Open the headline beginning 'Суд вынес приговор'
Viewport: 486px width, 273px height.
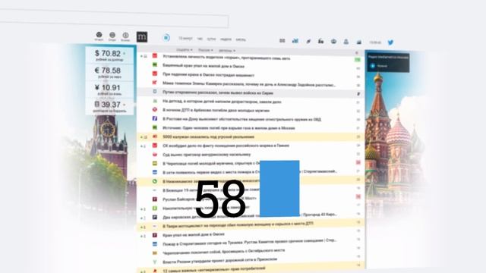click(x=207, y=154)
